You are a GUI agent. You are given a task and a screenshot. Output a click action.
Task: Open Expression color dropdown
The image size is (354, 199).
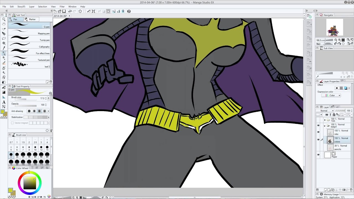[x=331, y=95]
